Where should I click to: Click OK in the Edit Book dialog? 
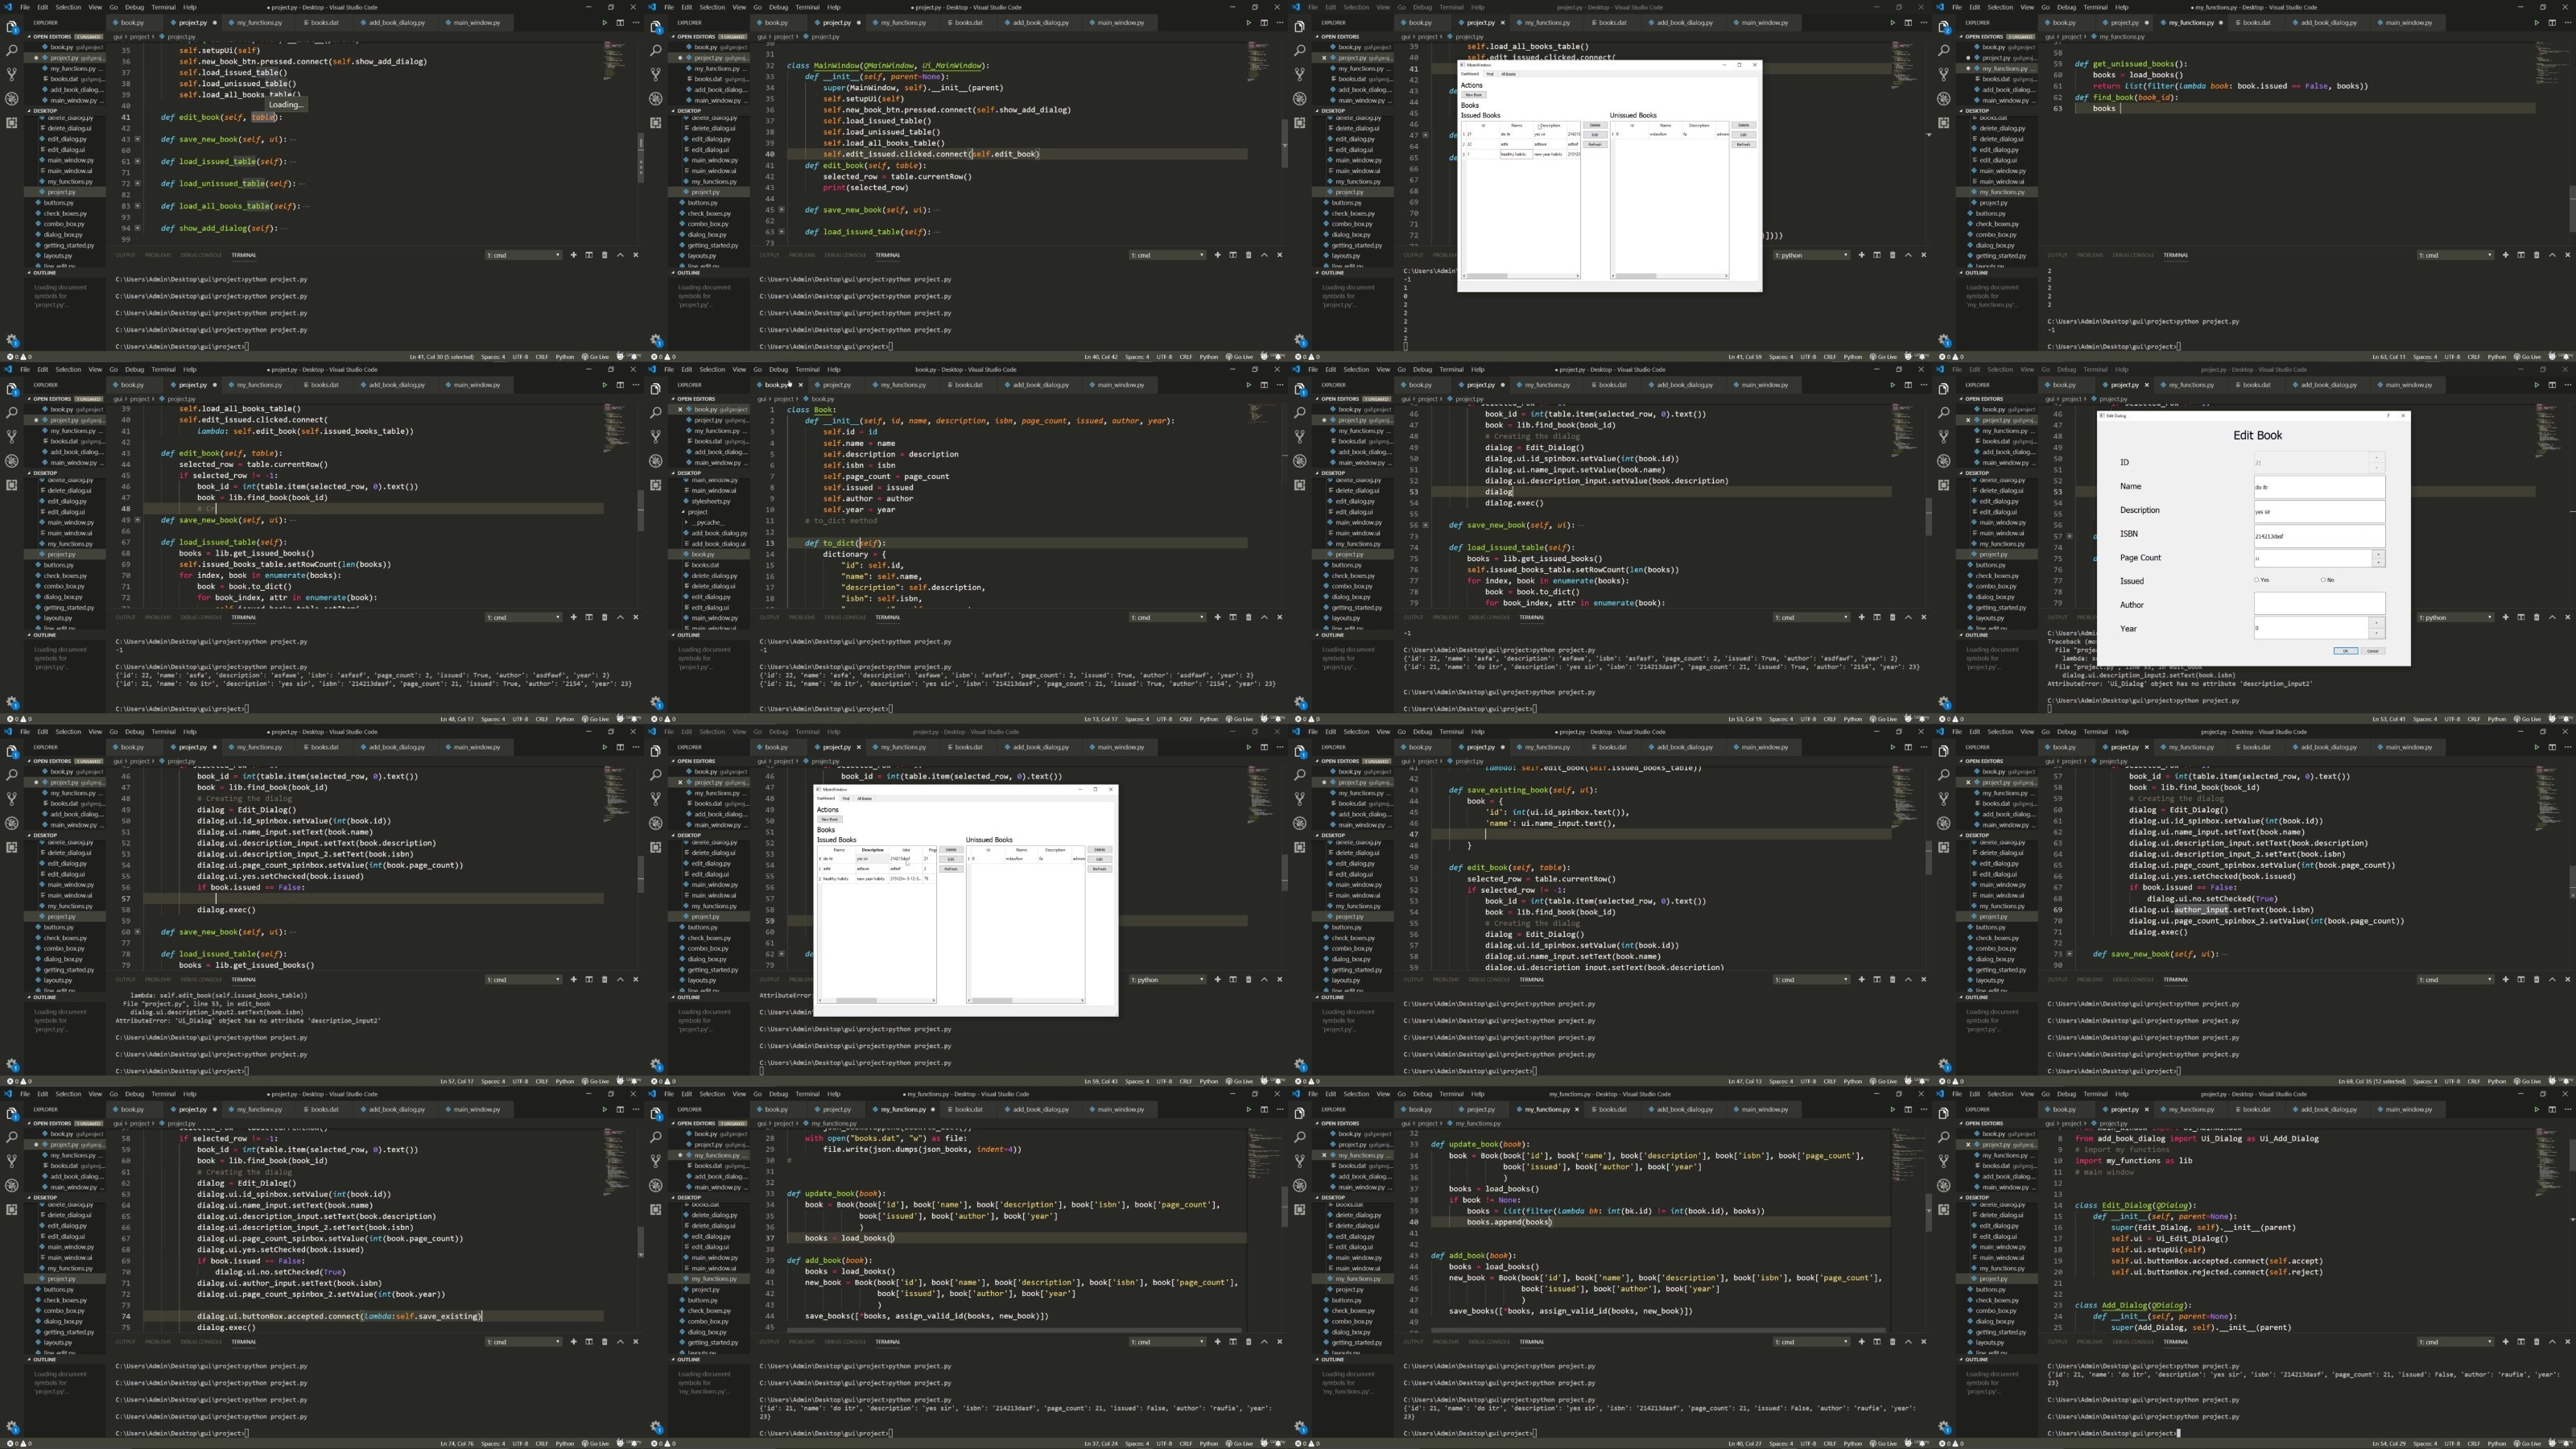pos(2345,651)
